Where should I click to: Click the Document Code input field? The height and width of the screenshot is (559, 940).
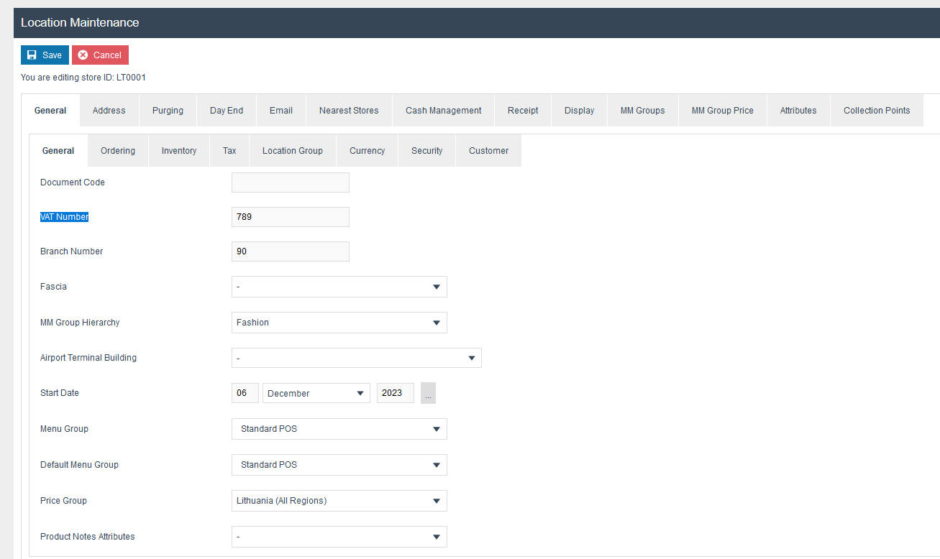pyautogui.click(x=290, y=183)
